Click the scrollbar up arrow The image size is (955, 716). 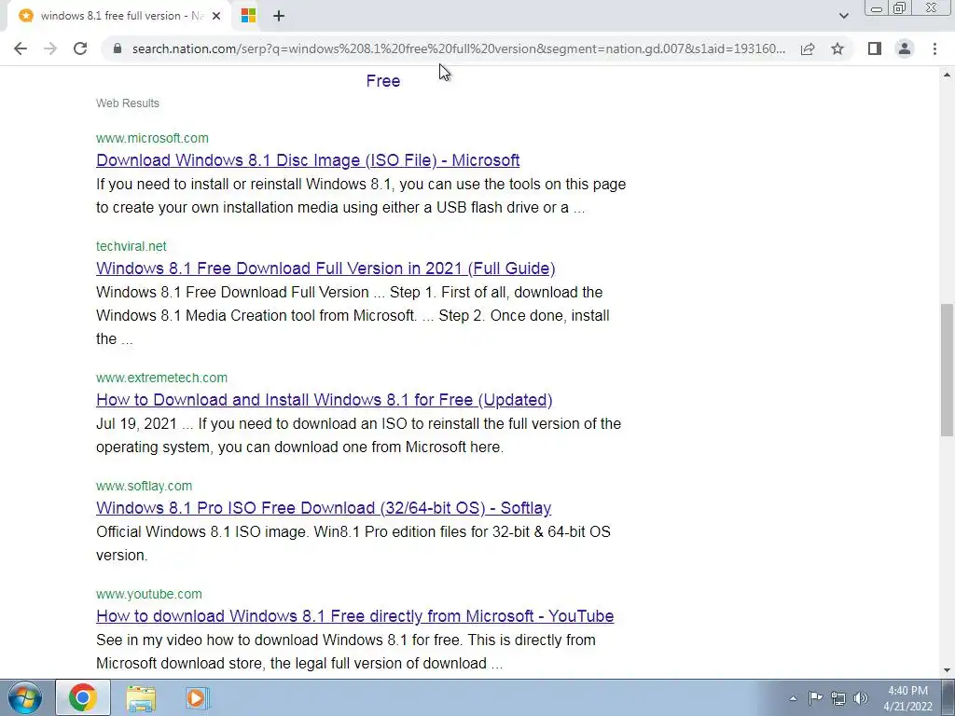point(947,75)
